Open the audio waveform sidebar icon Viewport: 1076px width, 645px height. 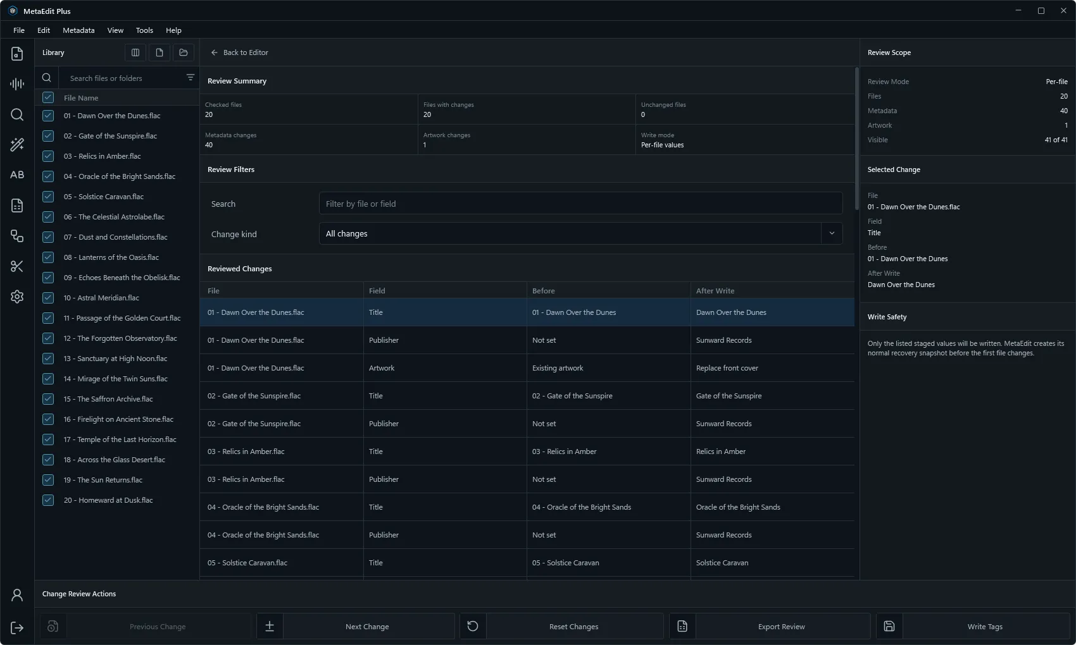(x=17, y=84)
